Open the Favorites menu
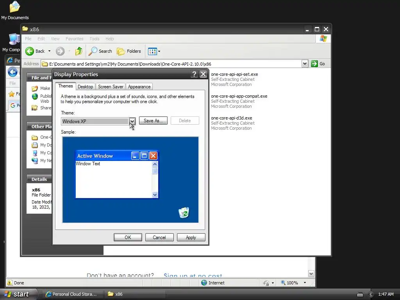 click(75, 39)
